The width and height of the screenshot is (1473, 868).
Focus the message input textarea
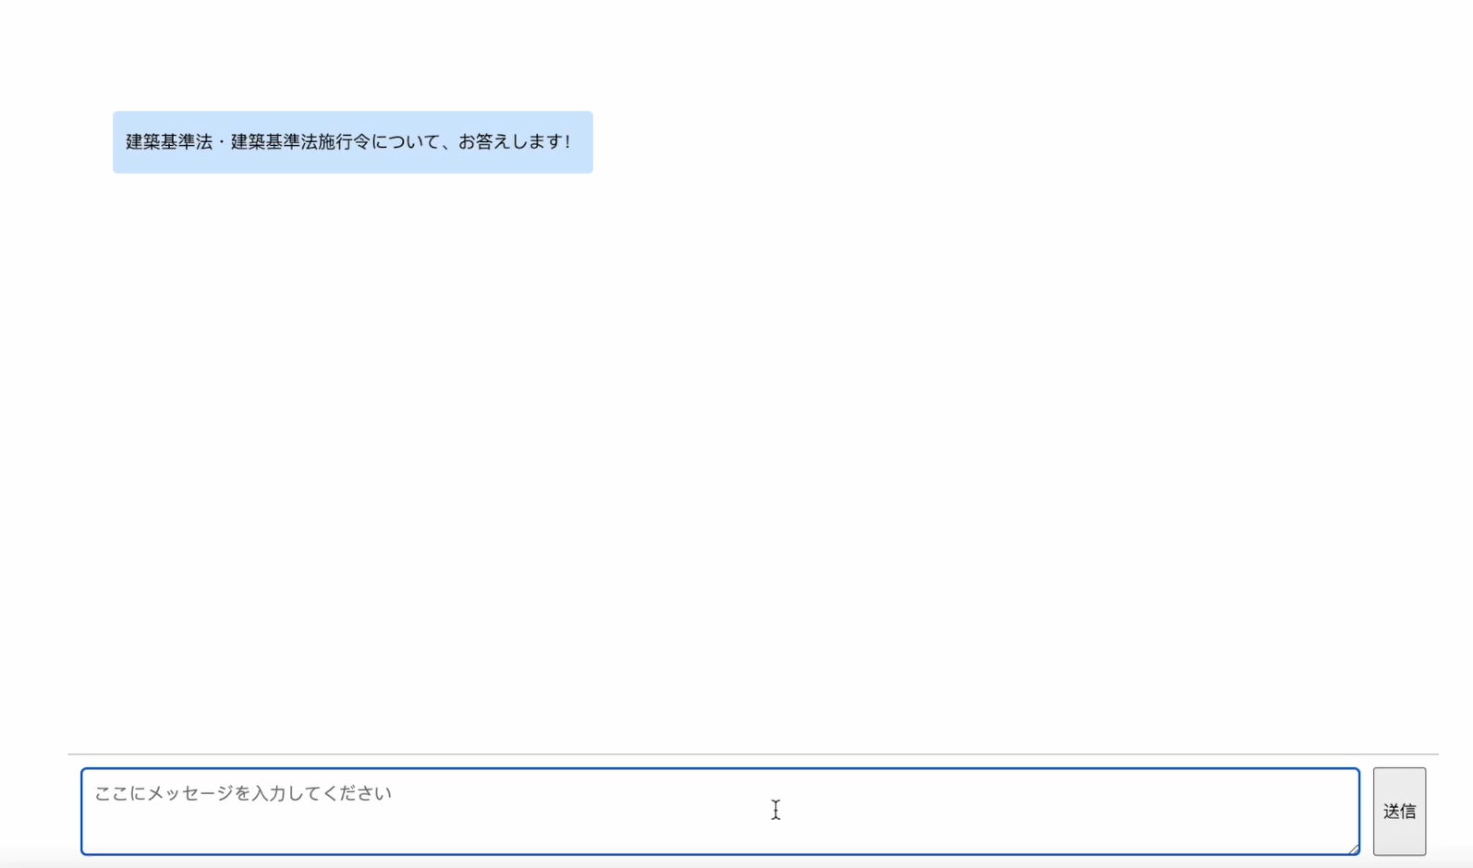click(x=720, y=811)
